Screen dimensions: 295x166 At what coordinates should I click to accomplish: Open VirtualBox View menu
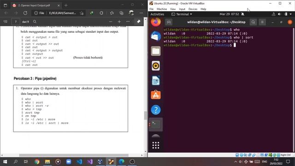pos(173,9)
